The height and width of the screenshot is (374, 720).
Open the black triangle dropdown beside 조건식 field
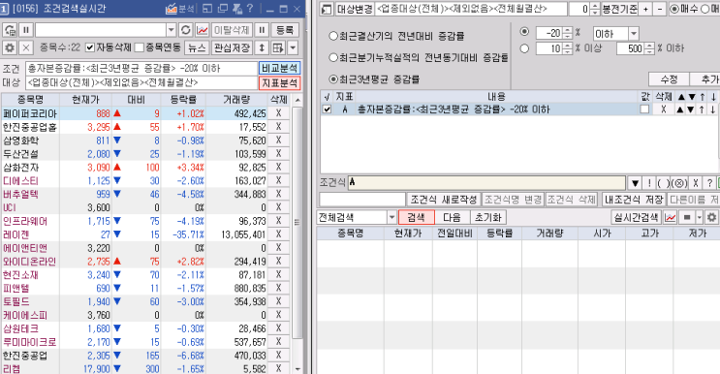point(635,183)
